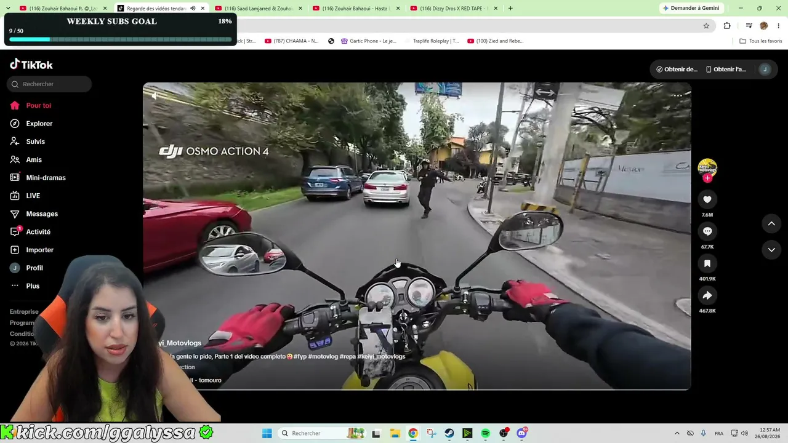This screenshot has height=443, width=788.
Task: Open the Gartic Phone bookmark
Action: pos(369,41)
